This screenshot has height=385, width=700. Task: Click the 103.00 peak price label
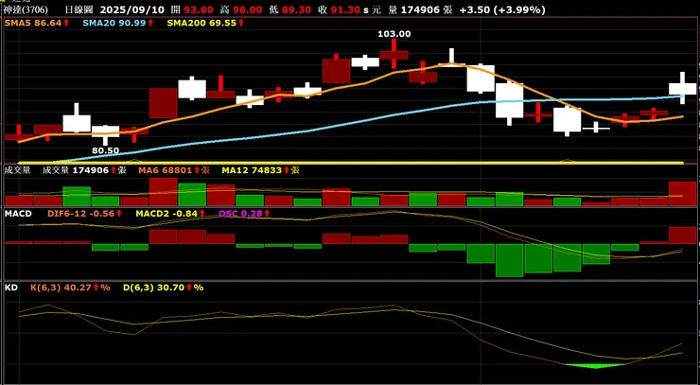tap(394, 34)
